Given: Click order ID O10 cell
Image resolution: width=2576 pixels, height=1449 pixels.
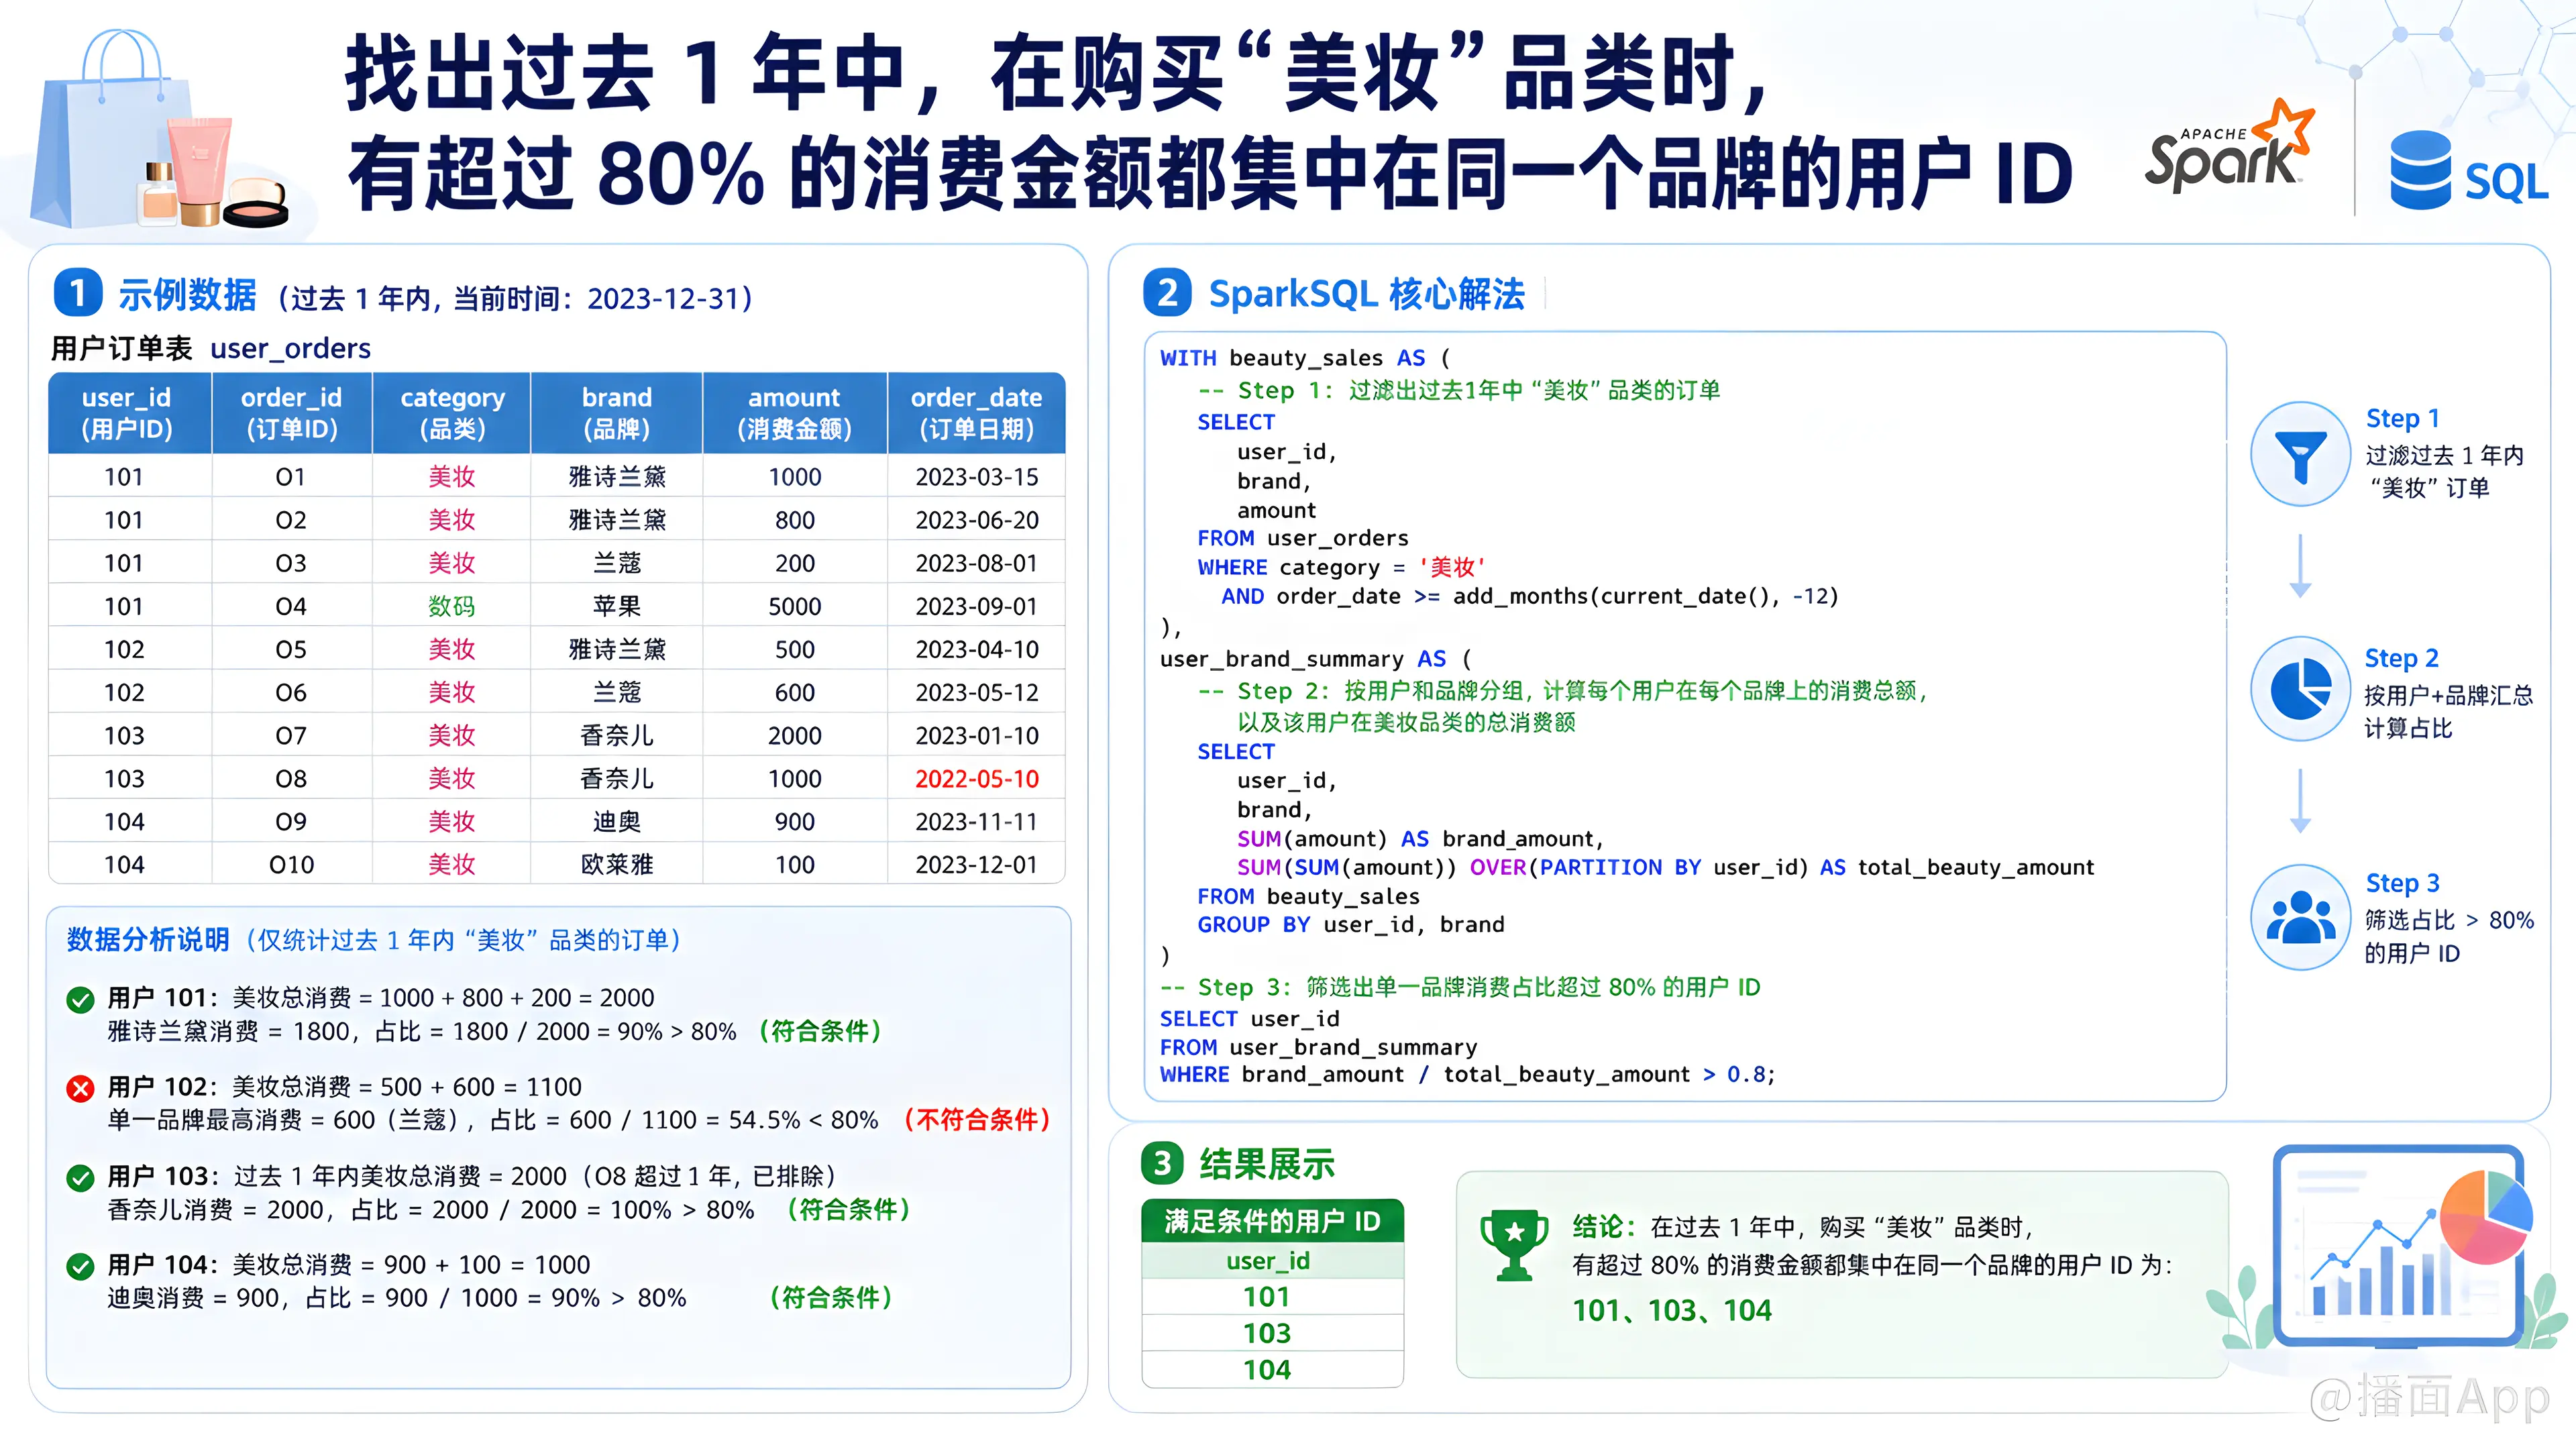Looking at the screenshot, I should point(291,865).
